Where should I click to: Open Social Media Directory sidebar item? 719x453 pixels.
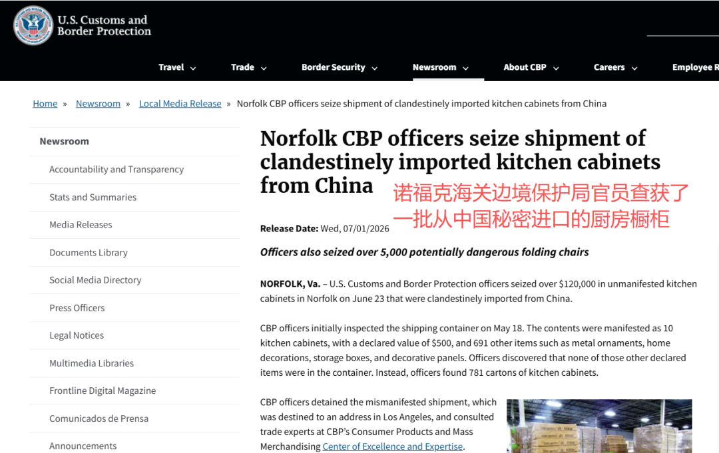click(x=95, y=280)
